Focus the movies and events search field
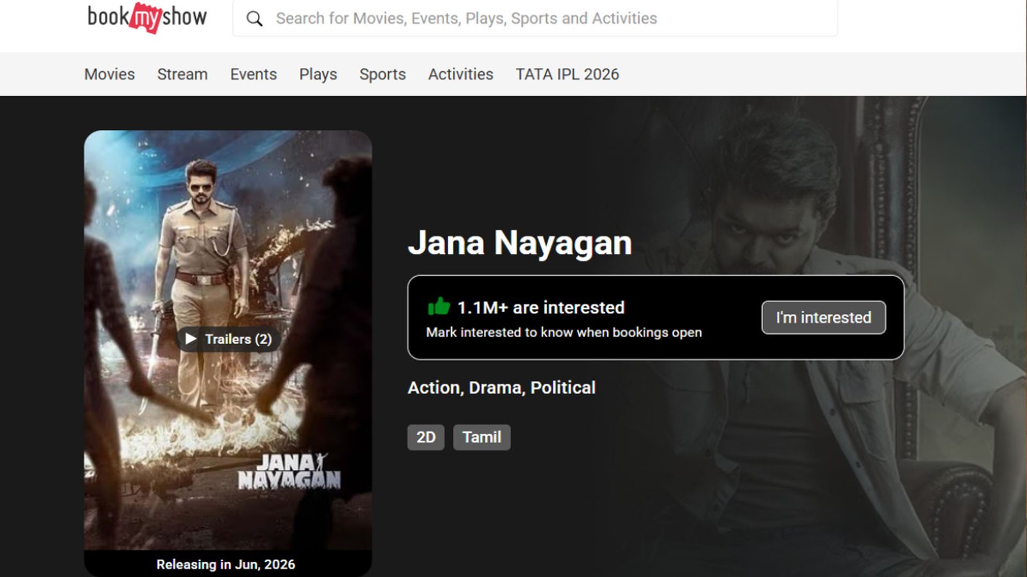The width and height of the screenshot is (1027, 577). point(535,18)
